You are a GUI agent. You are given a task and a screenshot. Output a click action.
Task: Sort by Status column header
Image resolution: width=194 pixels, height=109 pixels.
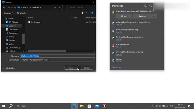75,18
